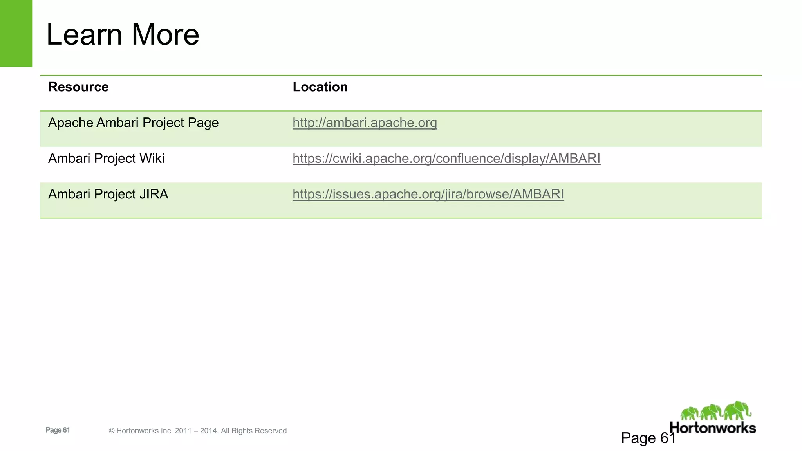Viewport: 802px width, 451px height.
Task: Select the 'Learn More' slide title
Action: (x=123, y=34)
